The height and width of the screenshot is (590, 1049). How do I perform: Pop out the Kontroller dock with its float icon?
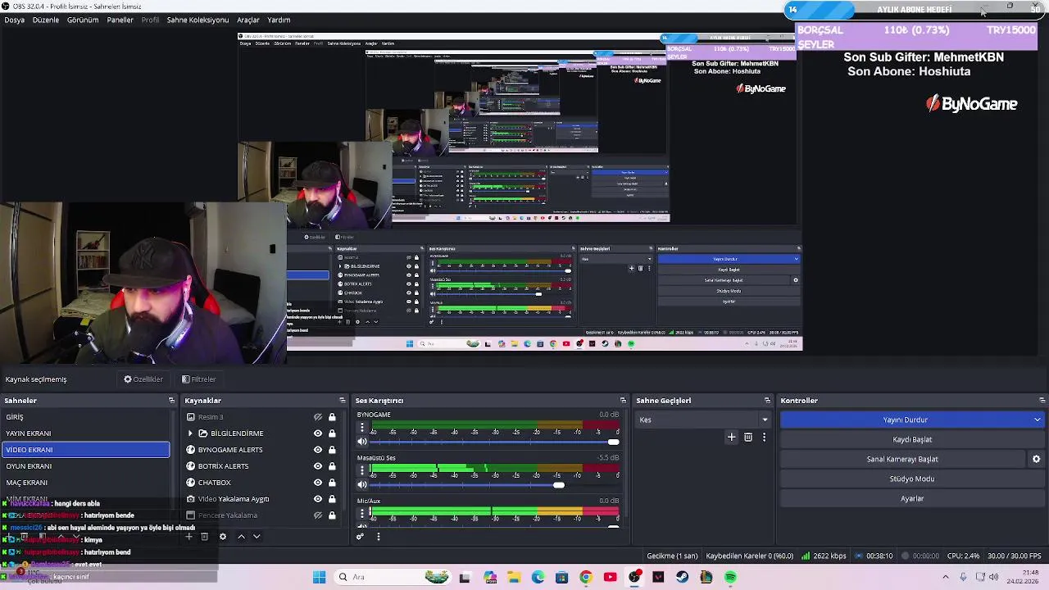[1042, 401]
